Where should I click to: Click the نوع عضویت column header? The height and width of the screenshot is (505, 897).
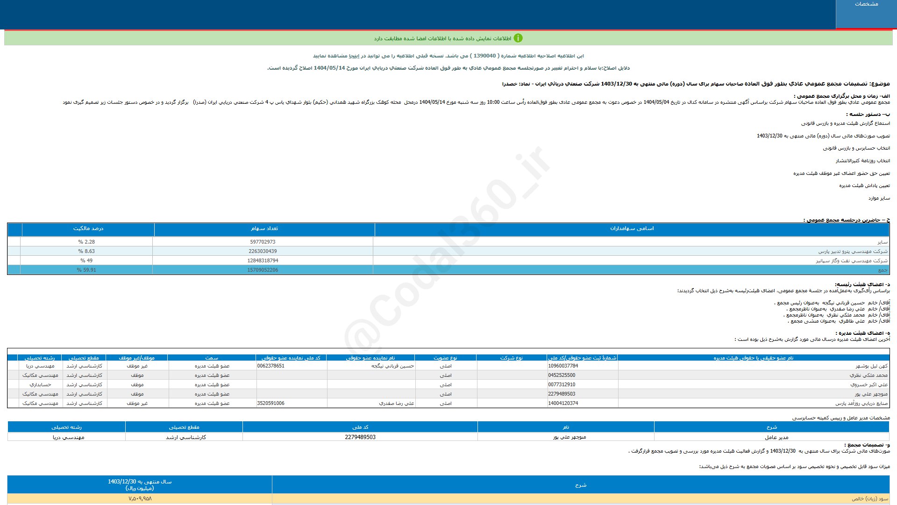(x=446, y=358)
